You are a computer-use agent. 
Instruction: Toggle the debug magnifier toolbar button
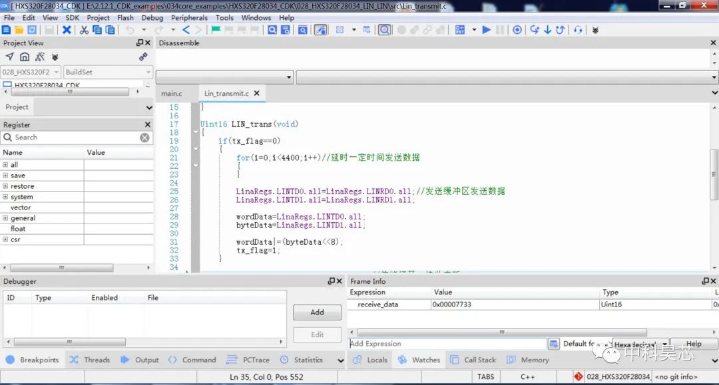385,30
